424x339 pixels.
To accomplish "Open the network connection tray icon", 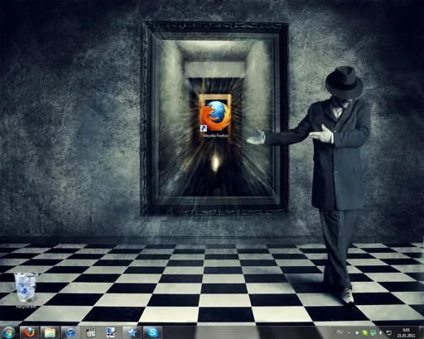I will pyautogui.click(x=389, y=333).
